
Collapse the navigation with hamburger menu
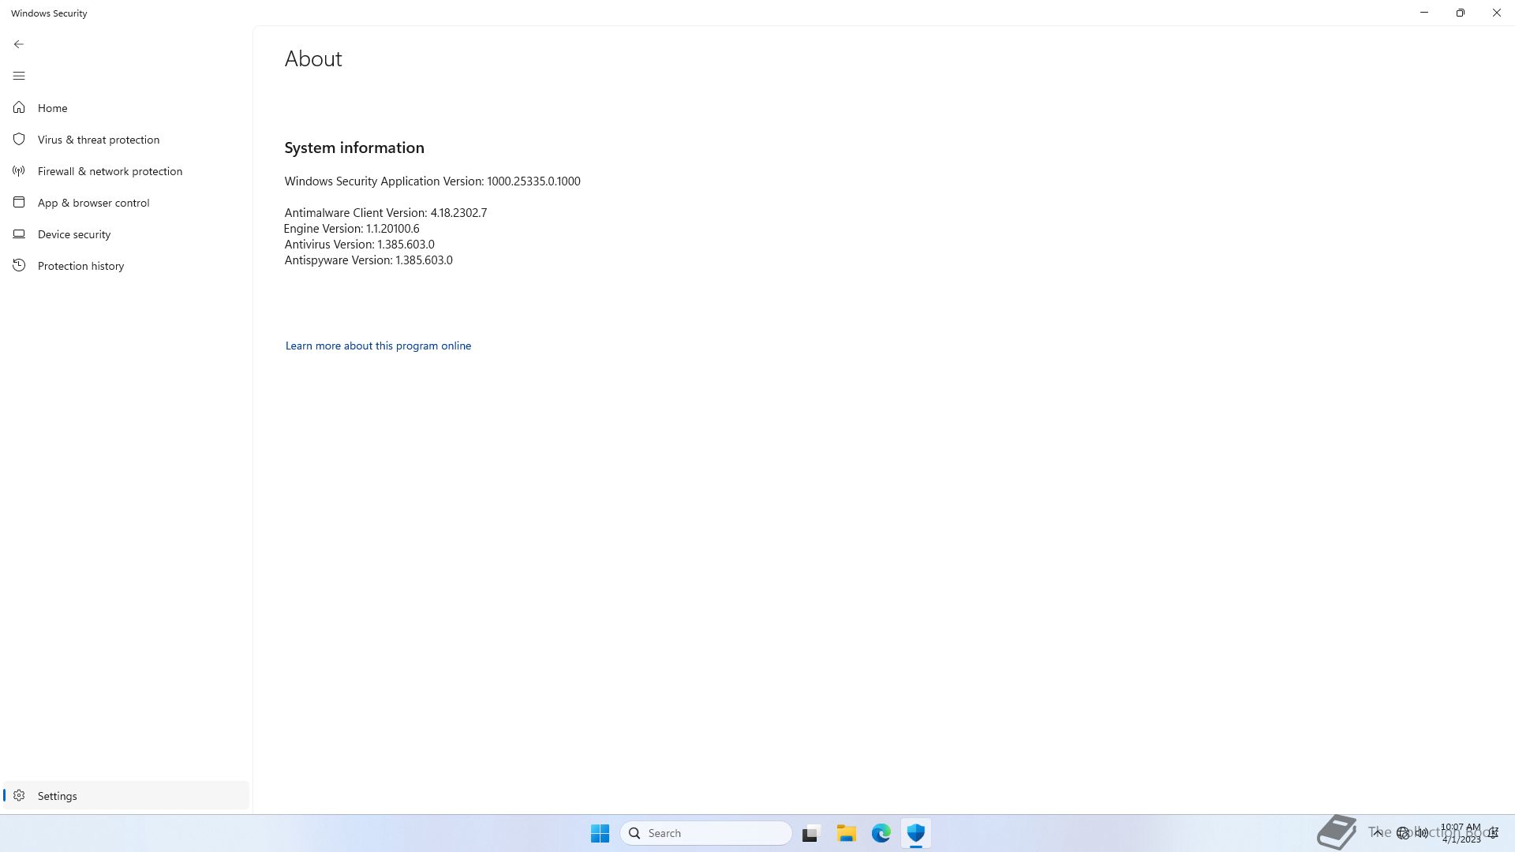(x=19, y=76)
